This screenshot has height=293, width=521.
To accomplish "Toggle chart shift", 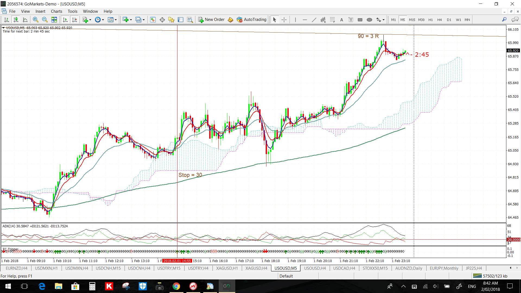I will pyautogui.click(x=74, y=20).
